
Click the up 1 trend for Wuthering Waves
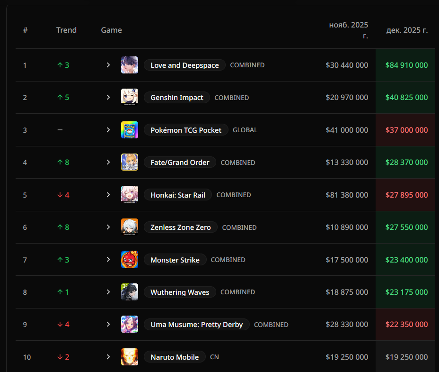pos(63,292)
